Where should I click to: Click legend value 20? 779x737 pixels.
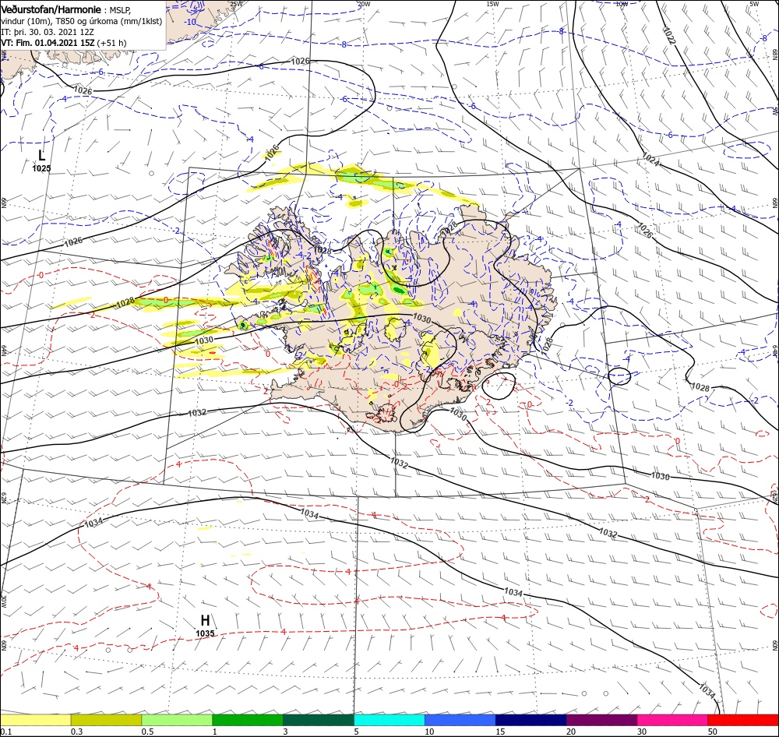point(571,732)
